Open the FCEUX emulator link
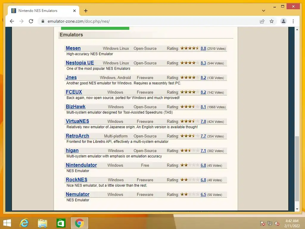Viewport: 305px width, 229px height. click(x=74, y=92)
